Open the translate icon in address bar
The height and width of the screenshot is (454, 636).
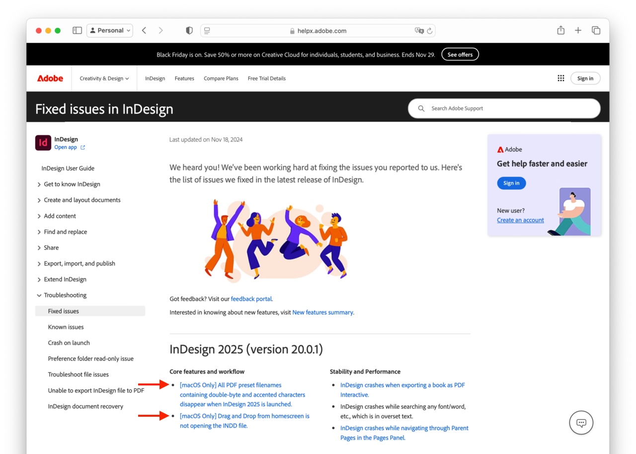(x=419, y=30)
